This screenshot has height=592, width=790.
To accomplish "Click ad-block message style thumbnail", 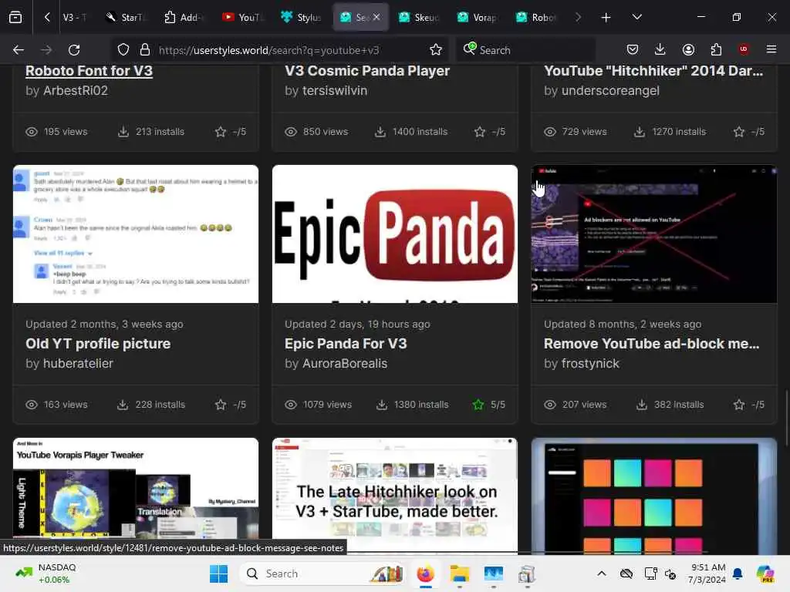I will [x=654, y=234].
